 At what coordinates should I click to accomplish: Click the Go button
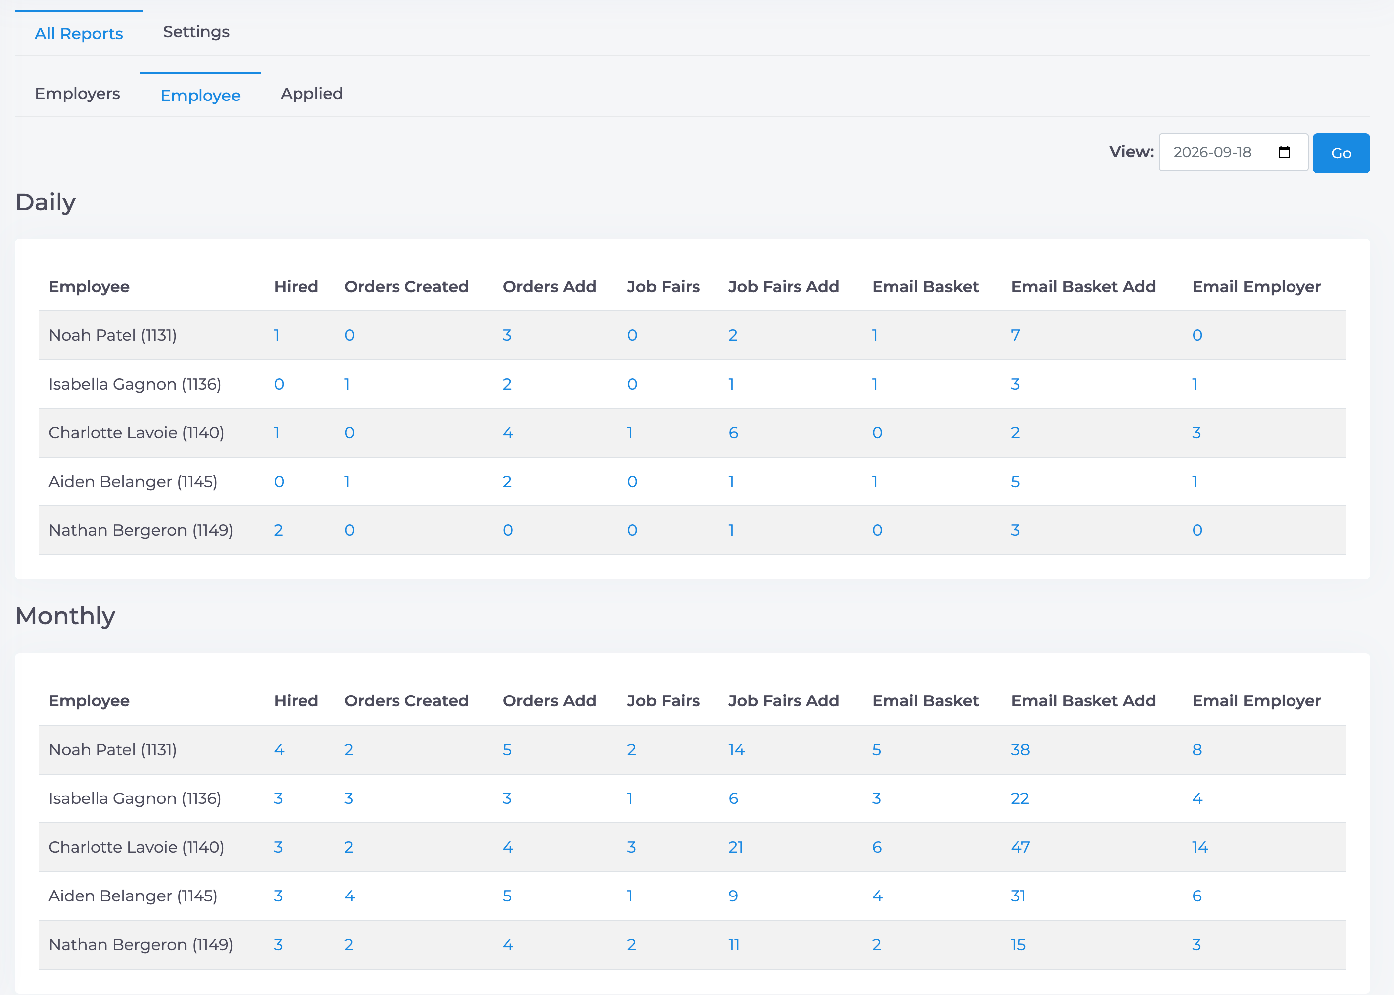[1341, 153]
